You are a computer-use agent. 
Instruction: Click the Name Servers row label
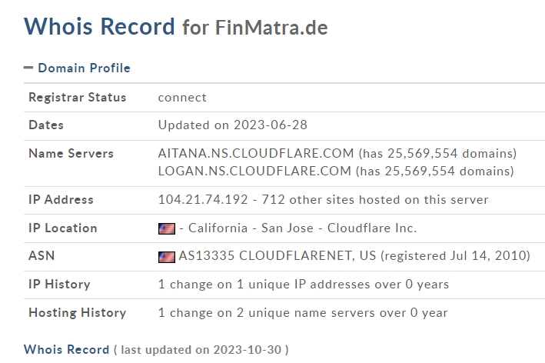[71, 153]
